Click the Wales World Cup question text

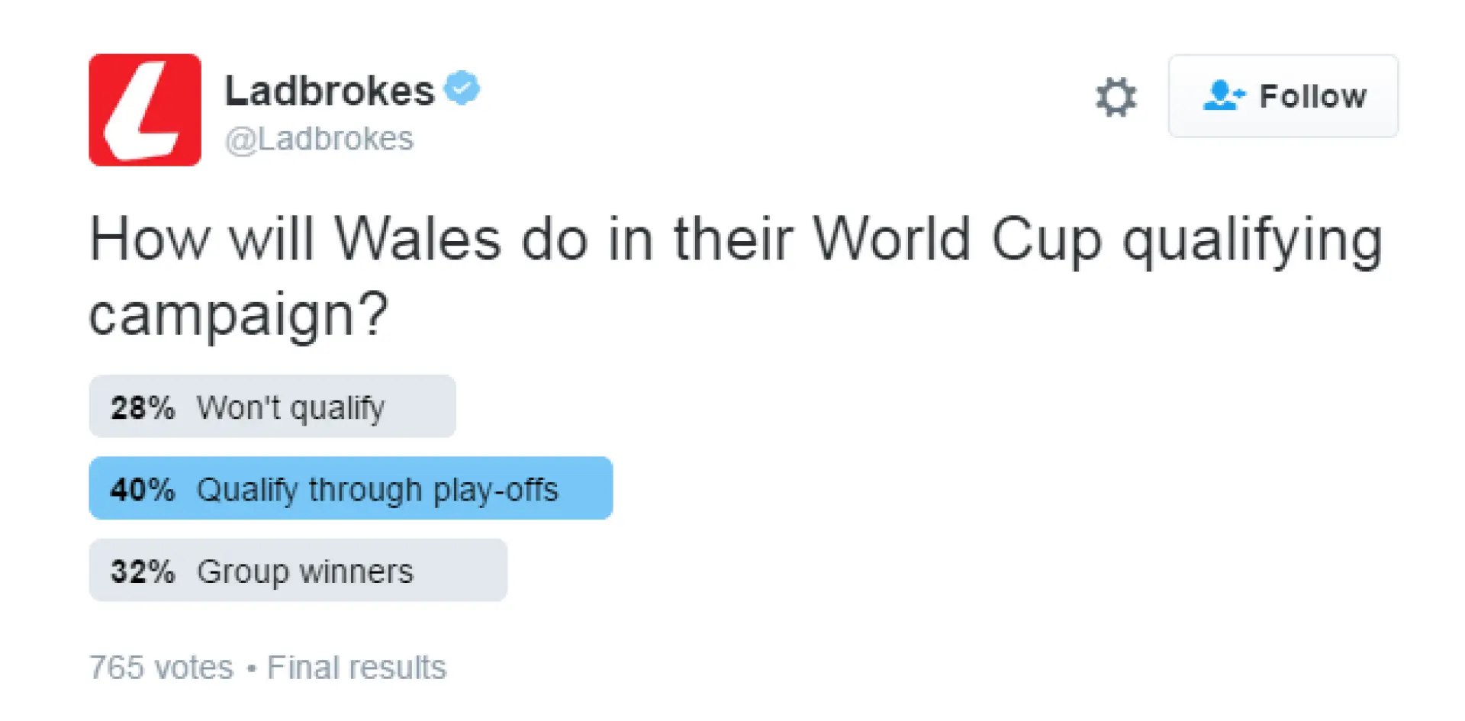(736, 276)
